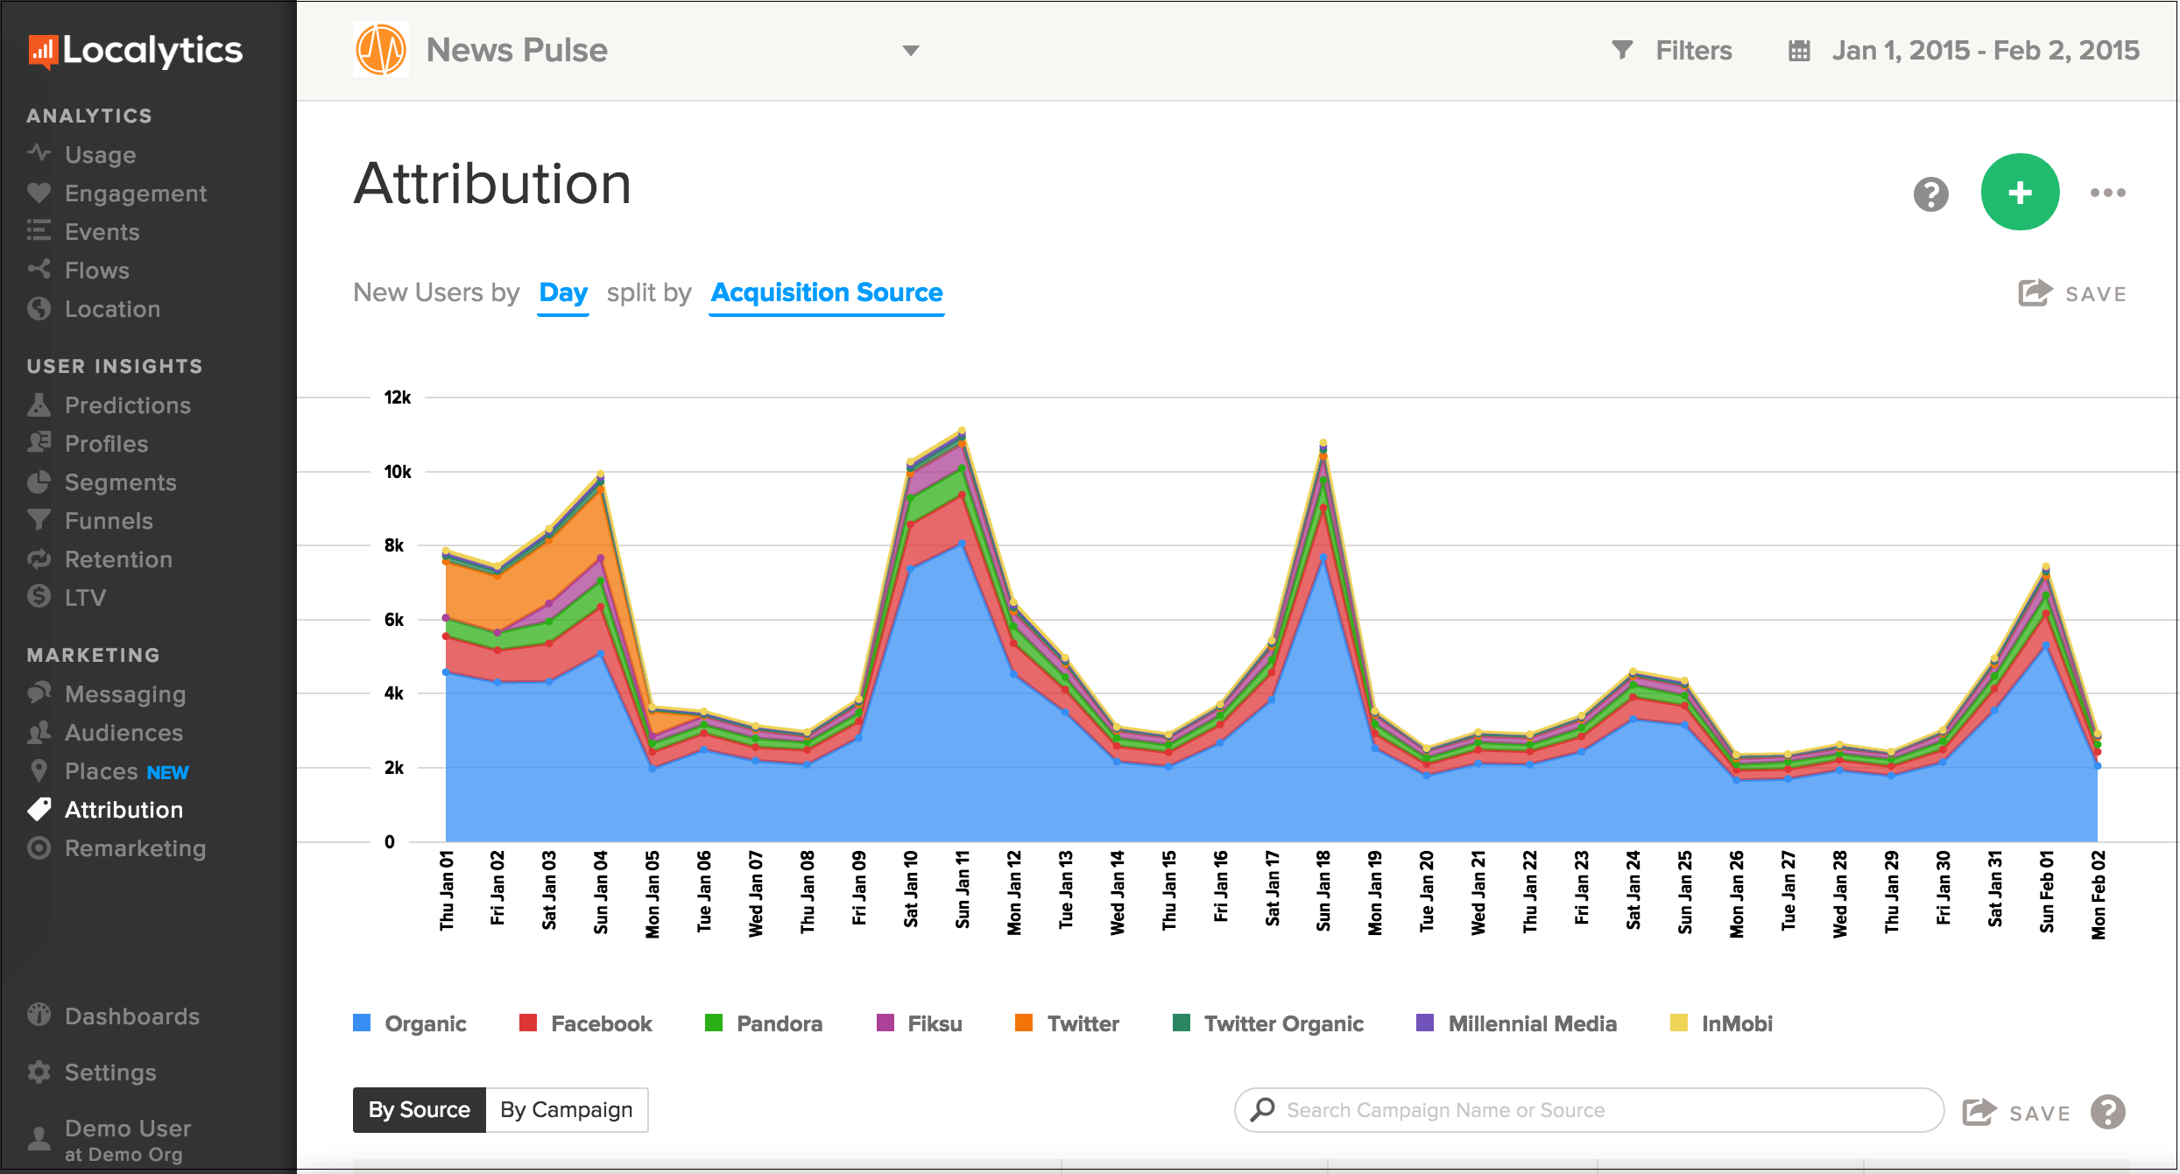Click the top SAVE chart button
2180x1174 pixels.
point(2071,293)
